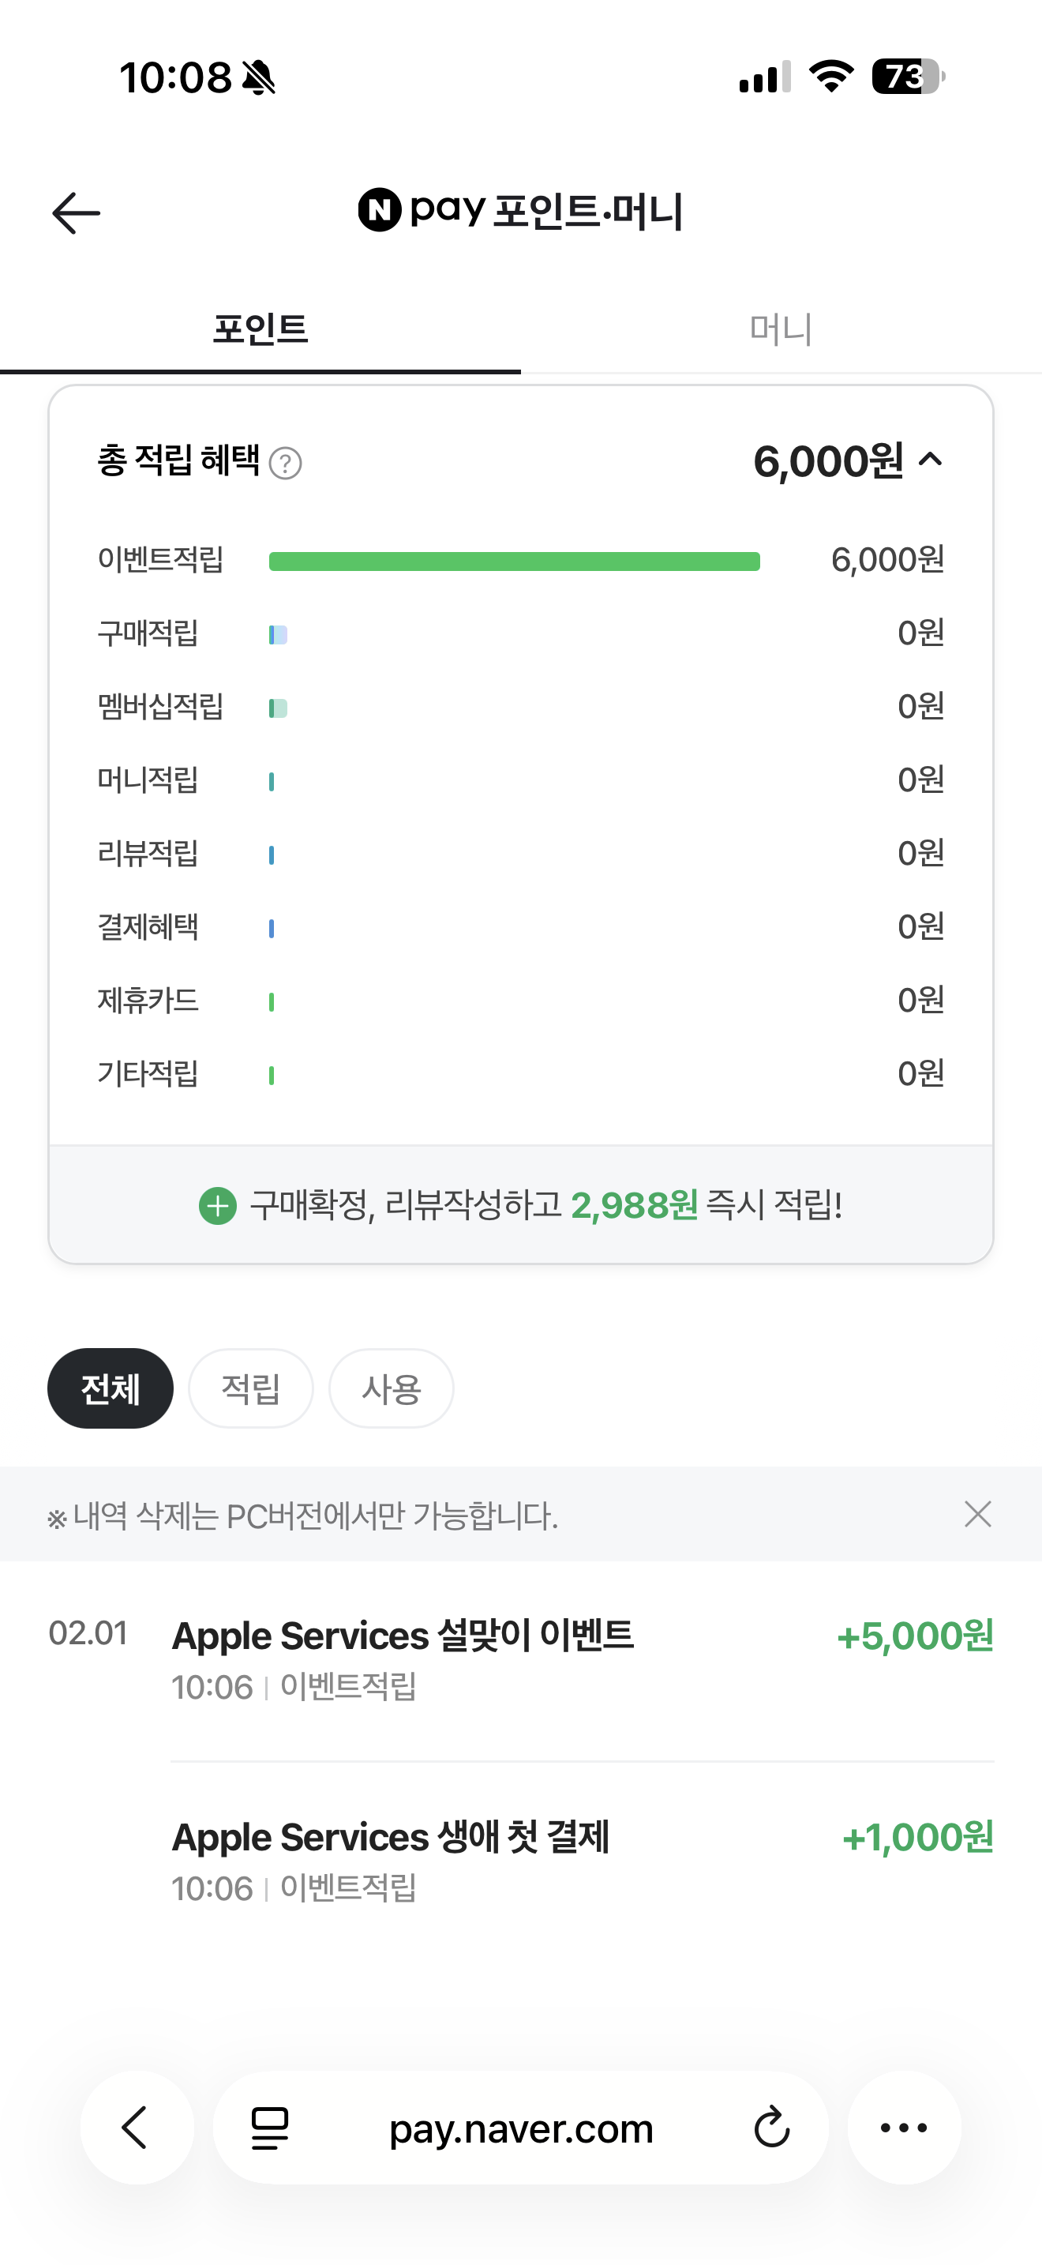Viewport: 1042px width, 2265px height.
Task: Switch to the 포인트 tab
Action: point(260,330)
